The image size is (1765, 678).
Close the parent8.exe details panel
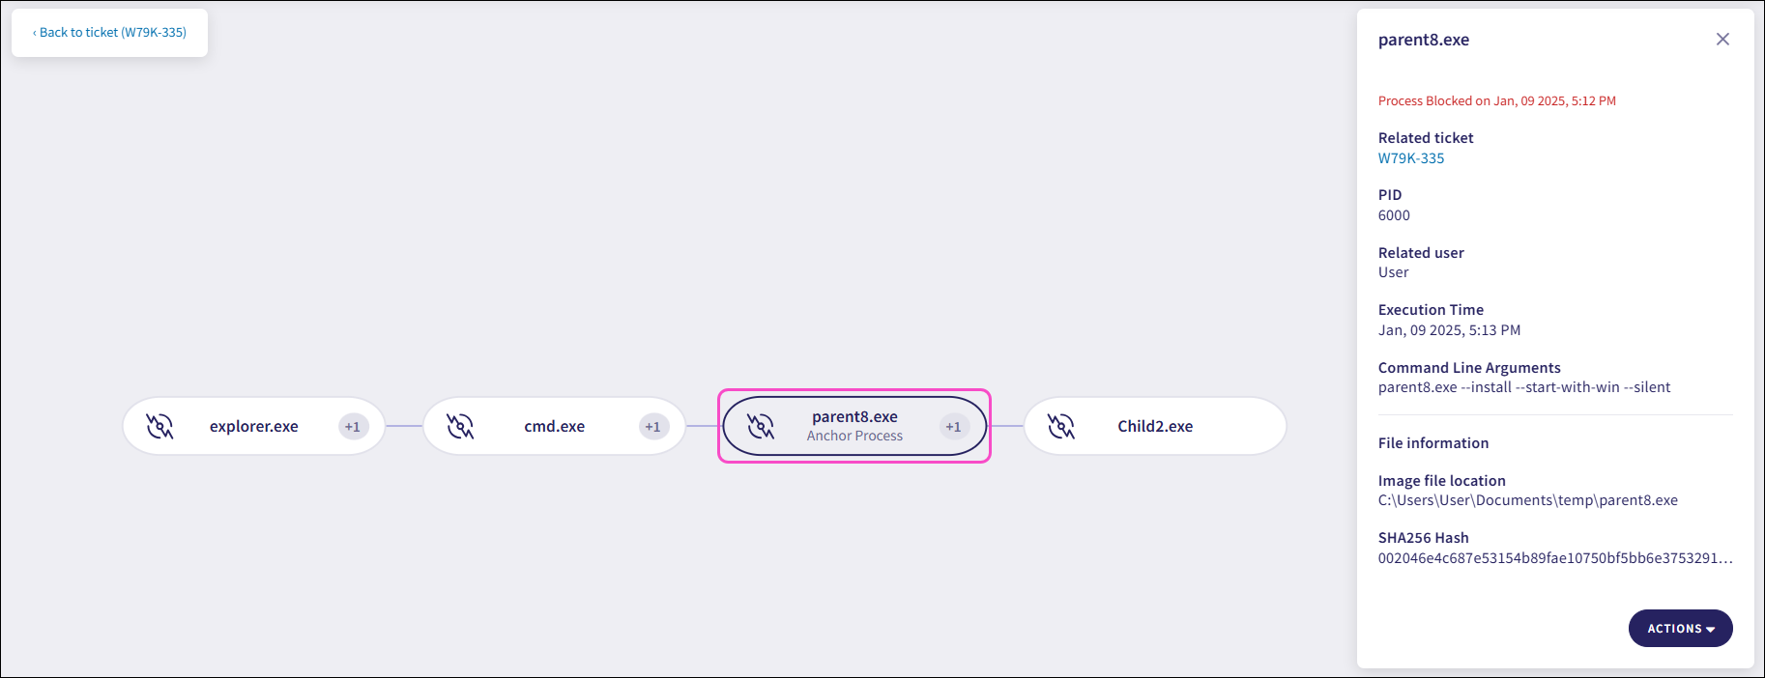(1722, 40)
